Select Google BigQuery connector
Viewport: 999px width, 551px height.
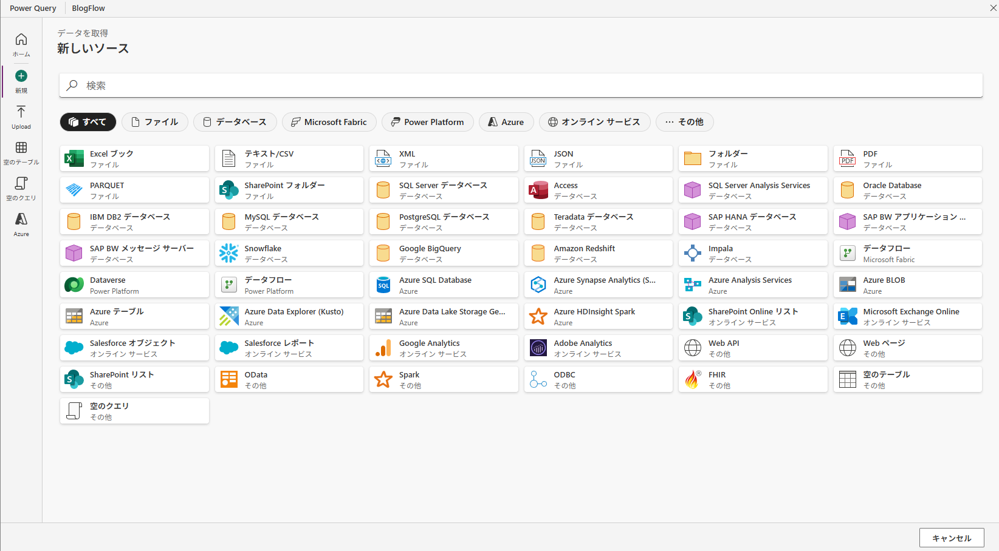point(444,254)
